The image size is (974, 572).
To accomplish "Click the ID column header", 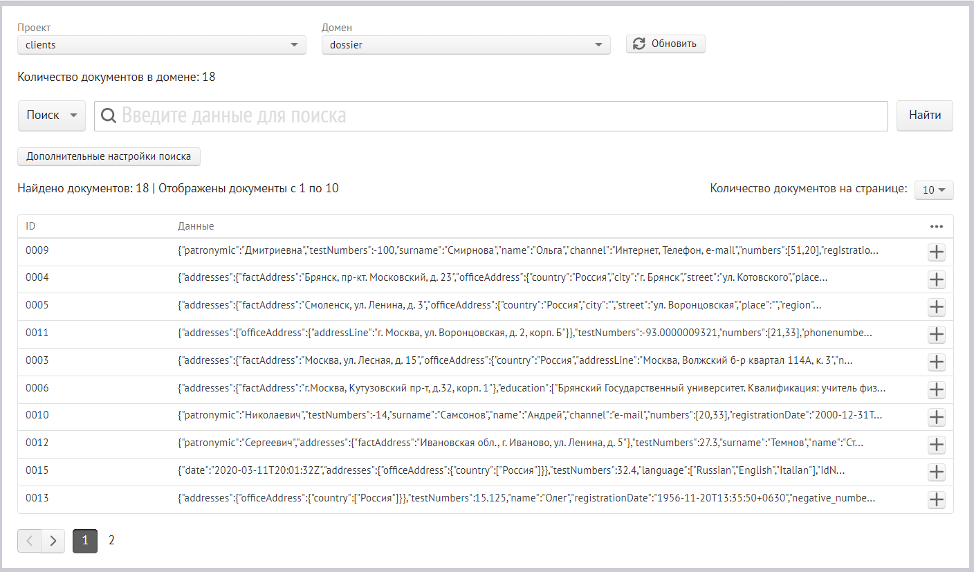I will pyautogui.click(x=32, y=226).
